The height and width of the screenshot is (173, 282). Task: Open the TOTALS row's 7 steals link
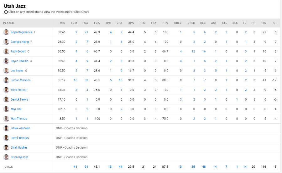pos(226,167)
